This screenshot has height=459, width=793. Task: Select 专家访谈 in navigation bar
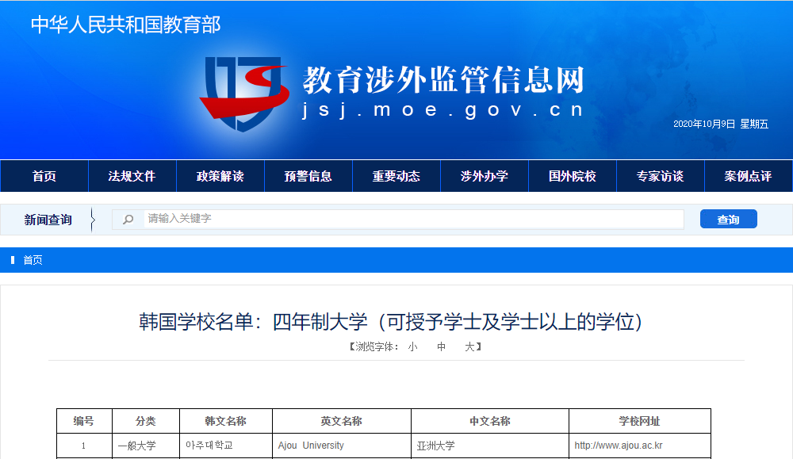pyautogui.click(x=660, y=176)
